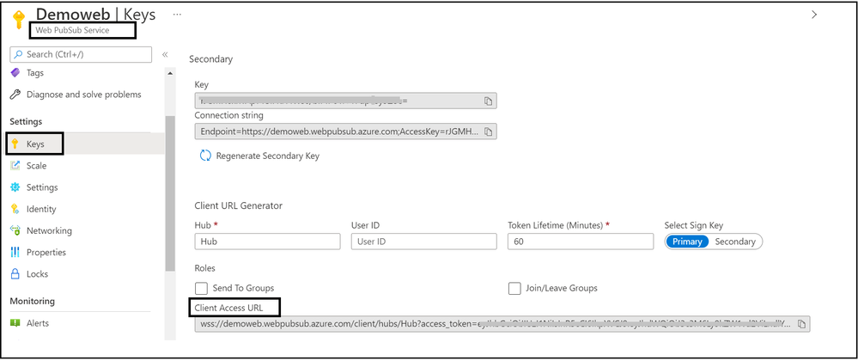Click the Settings gear icon in sidebar

point(15,187)
